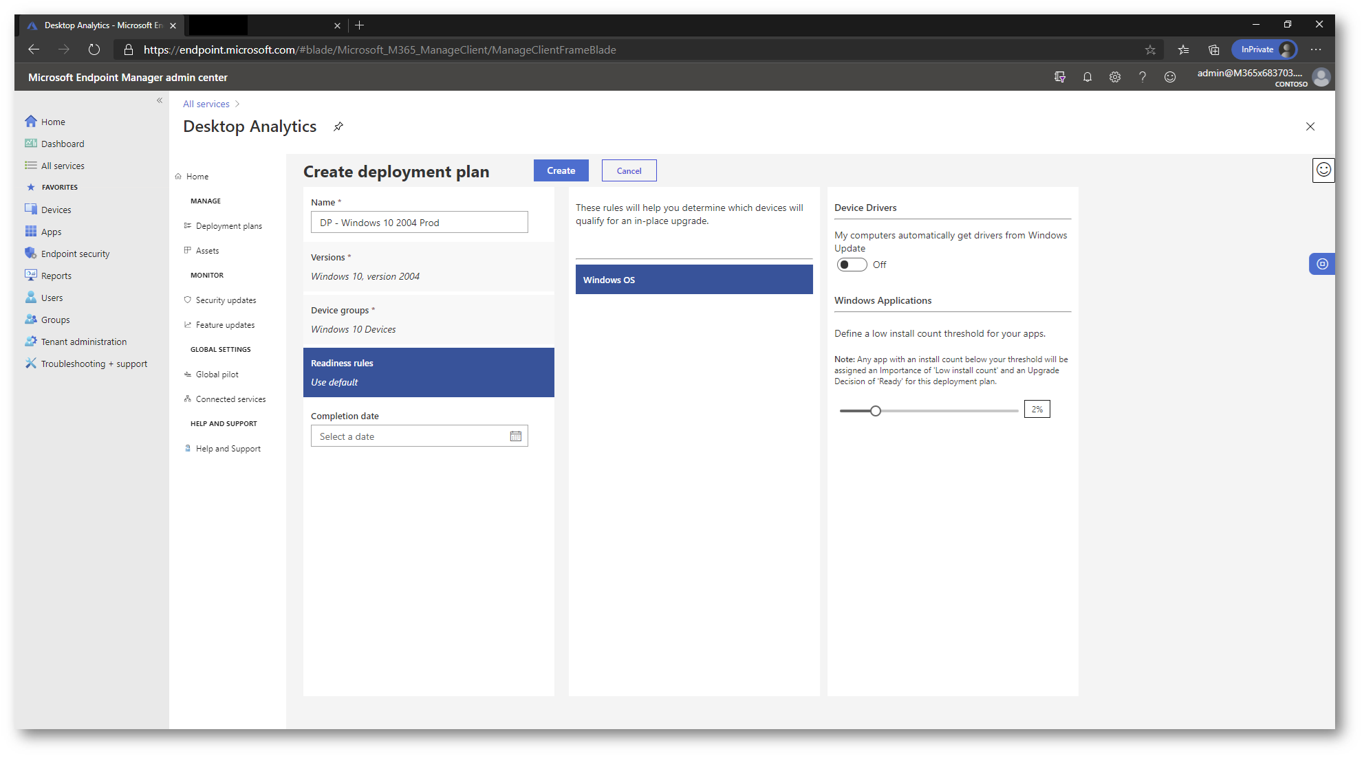Open Desktop Analytics Home menu item
Image resolution: width=1364 pixels, height=758 pixels.
tap(192, 177)
